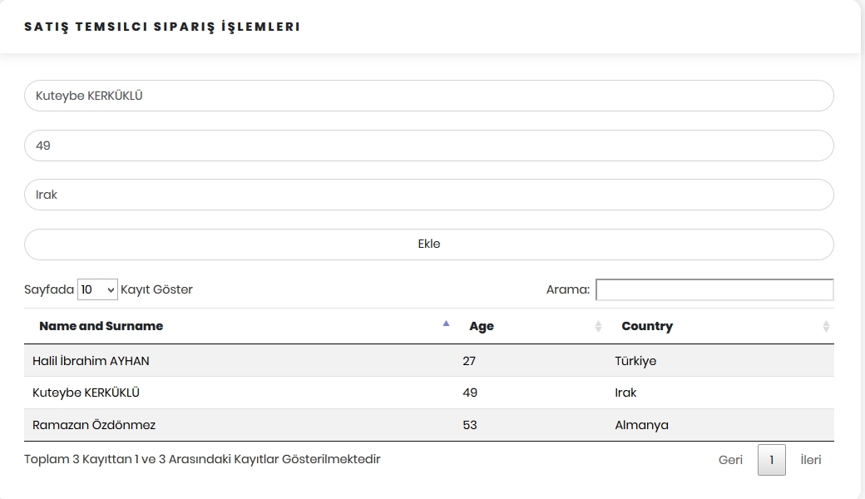The width and height of the screenshot is (865, 499).
Task: Sort by the Name and Surname column header
Action: tap(100, 326)
